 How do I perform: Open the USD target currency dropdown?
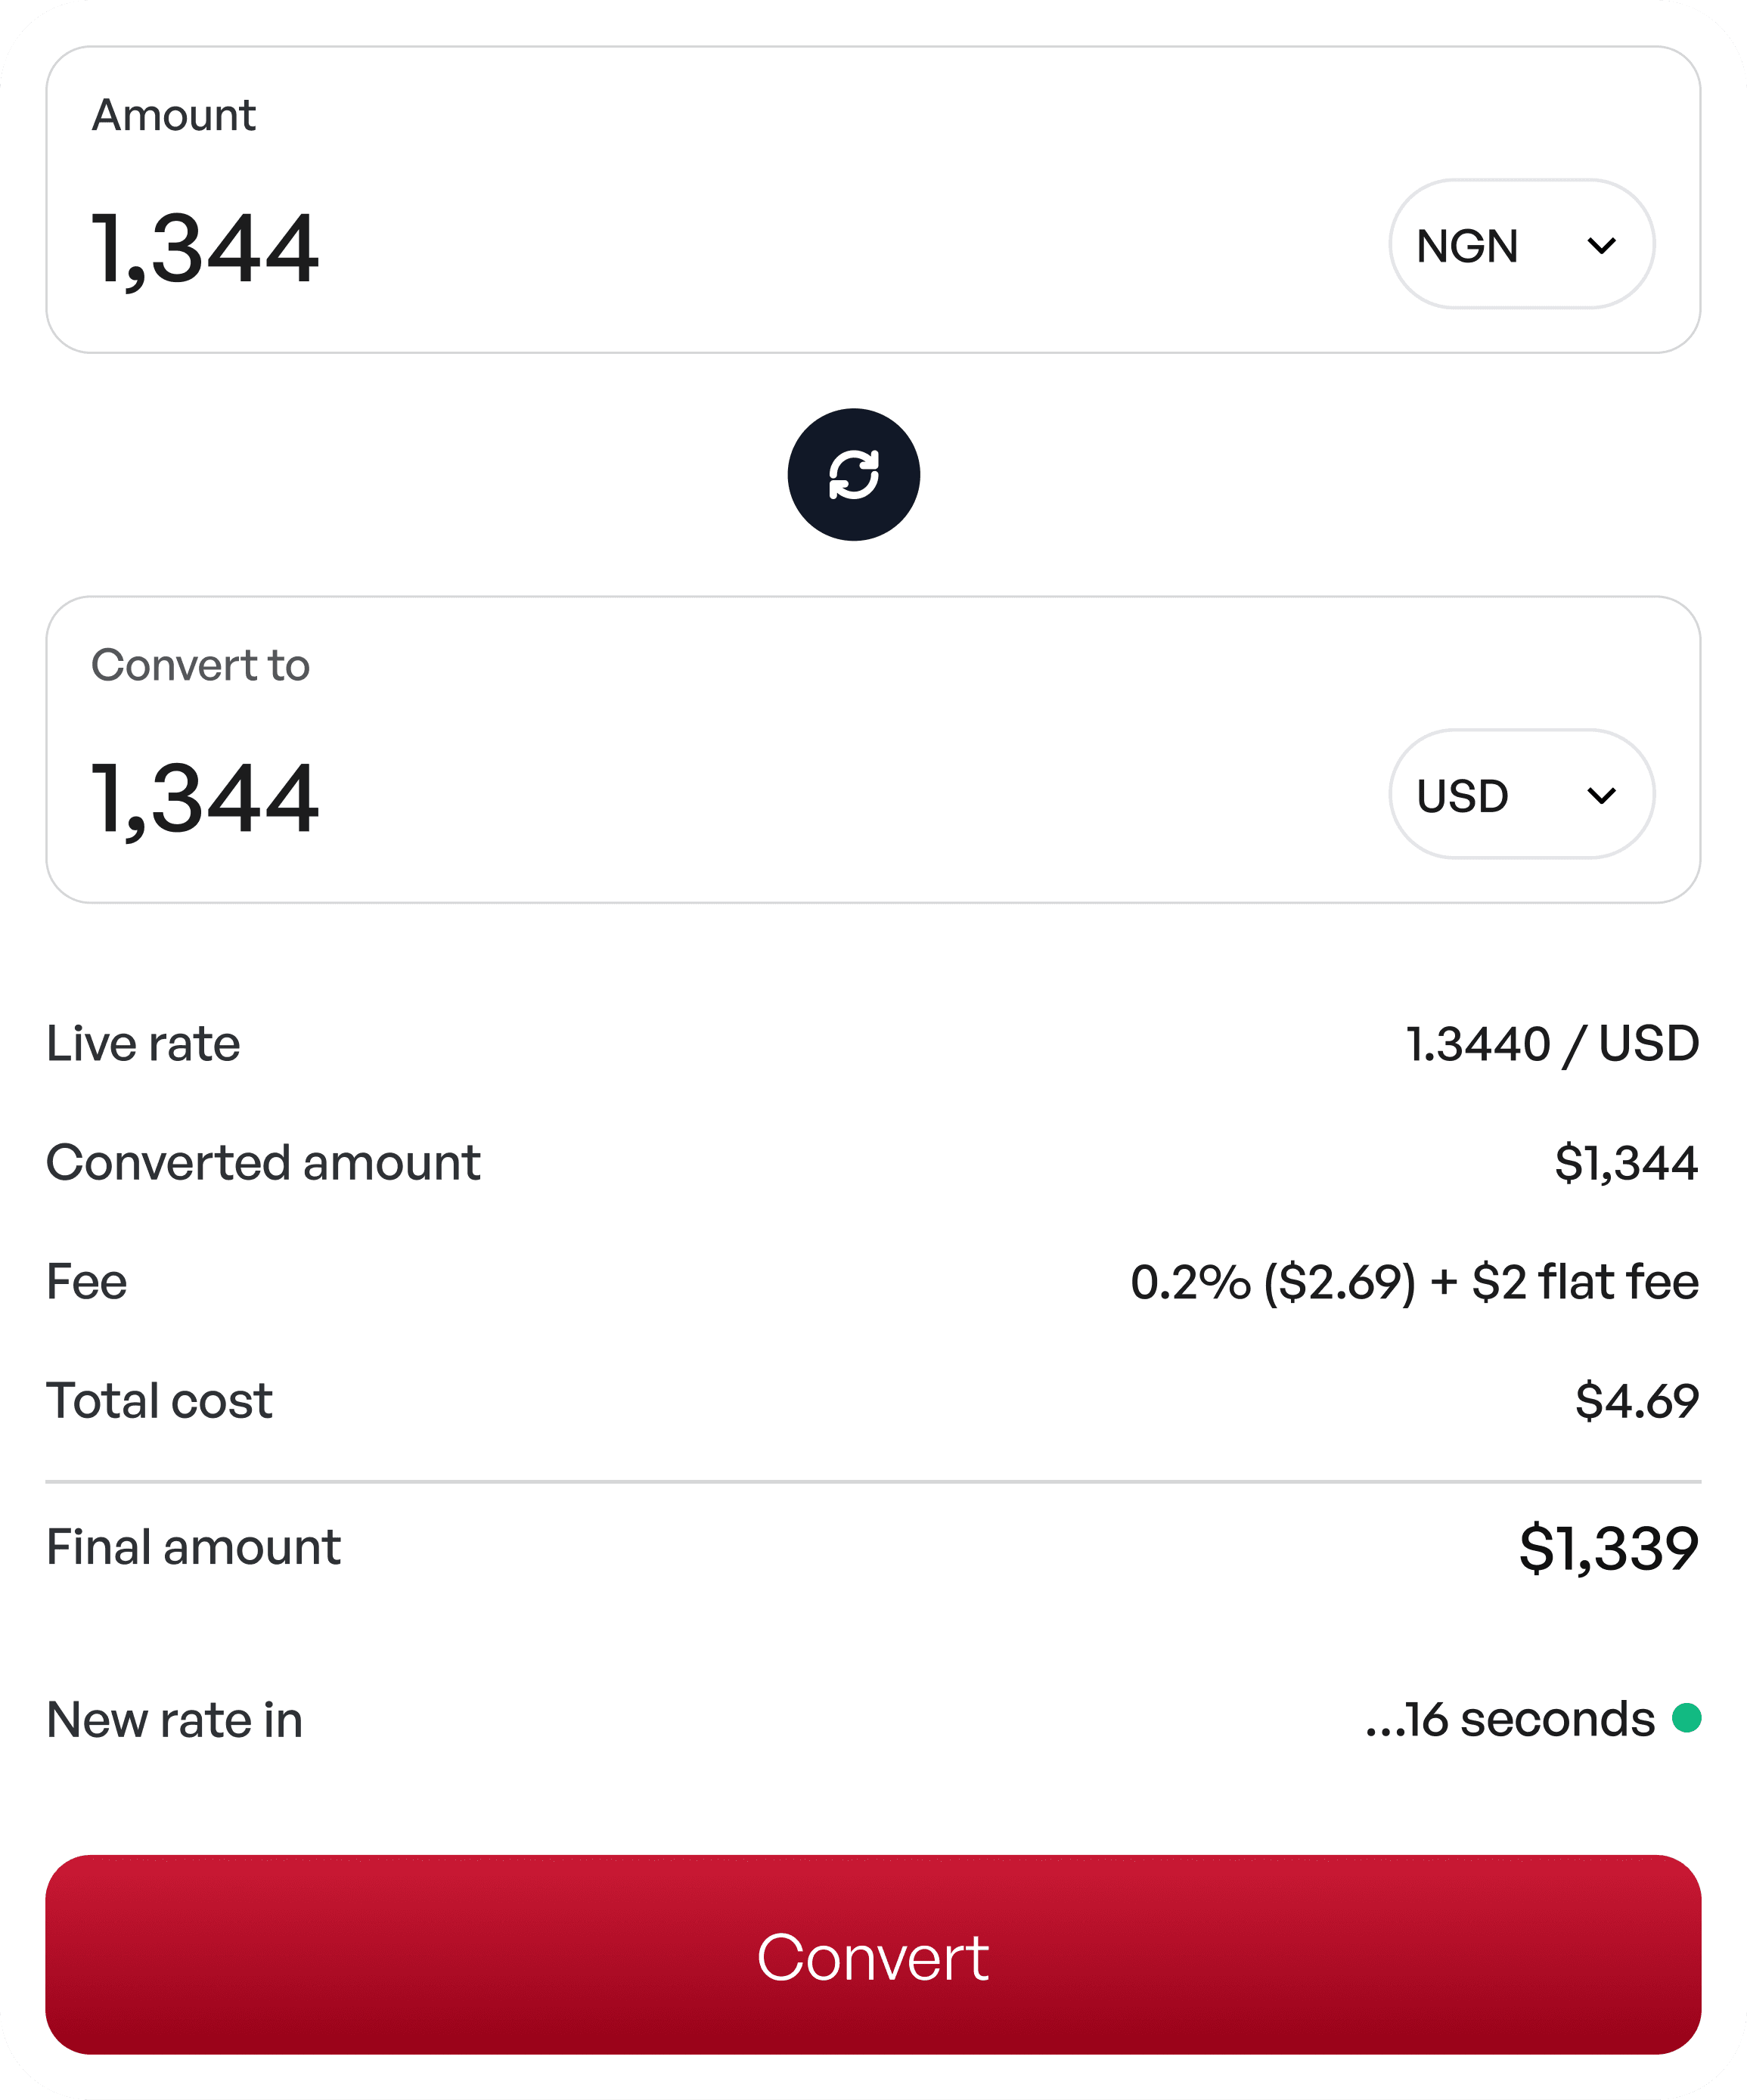click(x=1521, y=794)
